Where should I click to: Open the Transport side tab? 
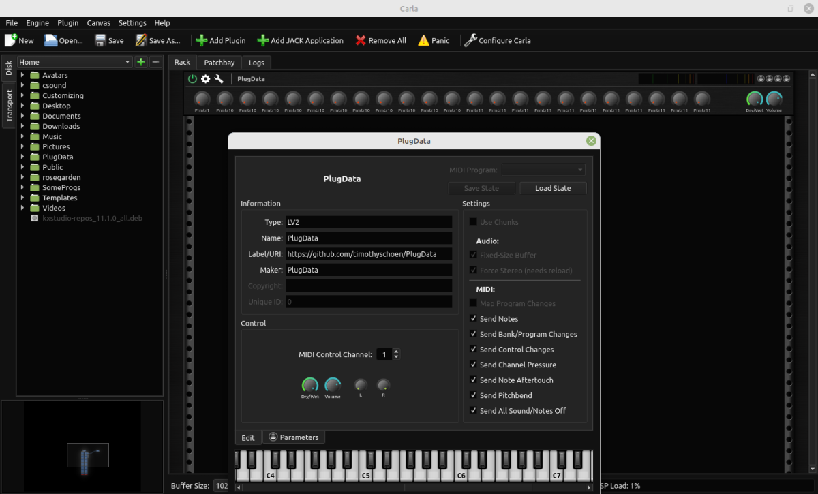click(9, 106)
